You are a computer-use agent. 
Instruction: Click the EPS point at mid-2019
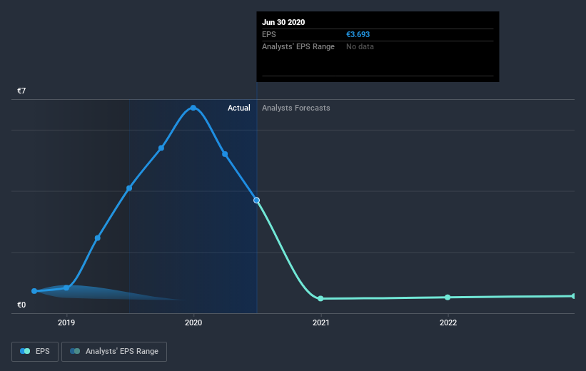[129, 188]
